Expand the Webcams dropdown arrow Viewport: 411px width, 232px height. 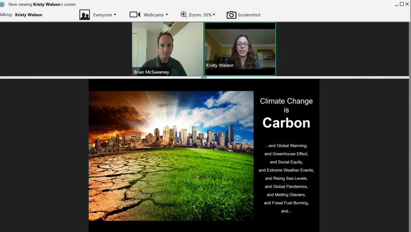167,15
